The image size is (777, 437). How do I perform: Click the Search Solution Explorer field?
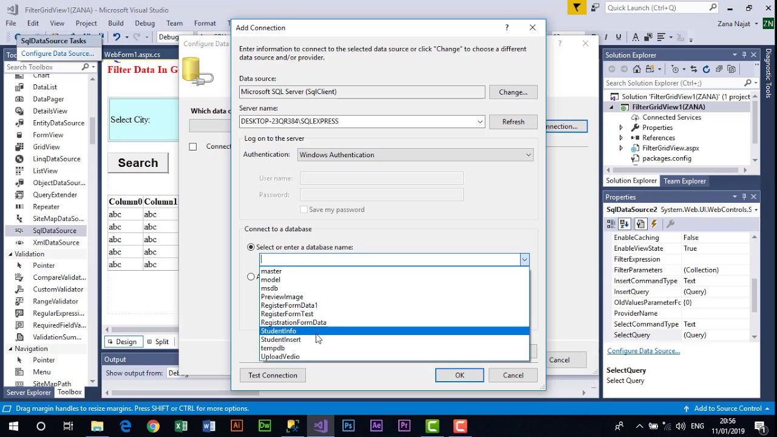click(674, 83)
